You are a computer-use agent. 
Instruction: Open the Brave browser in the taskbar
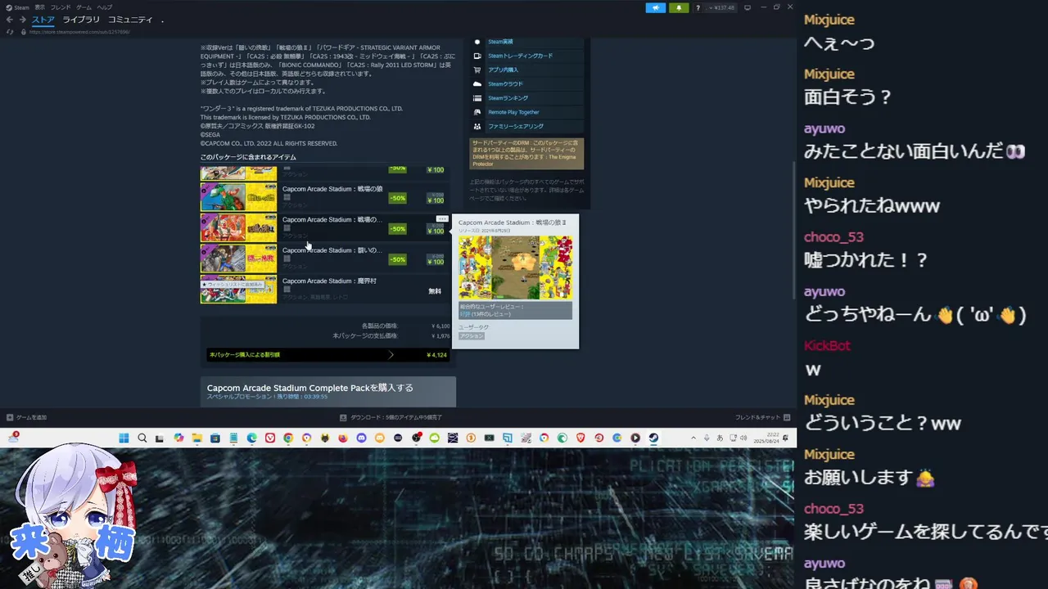click(580, 438)
